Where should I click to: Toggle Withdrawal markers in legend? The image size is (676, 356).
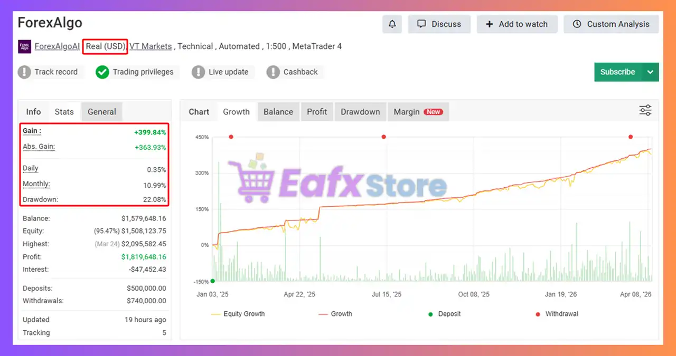click(557, 314)
